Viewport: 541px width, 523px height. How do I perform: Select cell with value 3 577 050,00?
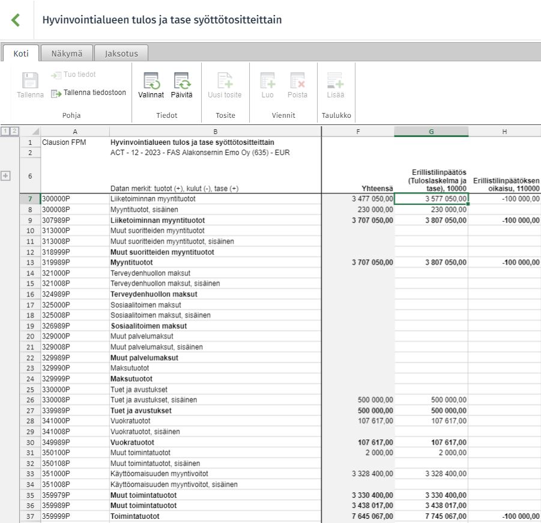(x=431, y=198)
